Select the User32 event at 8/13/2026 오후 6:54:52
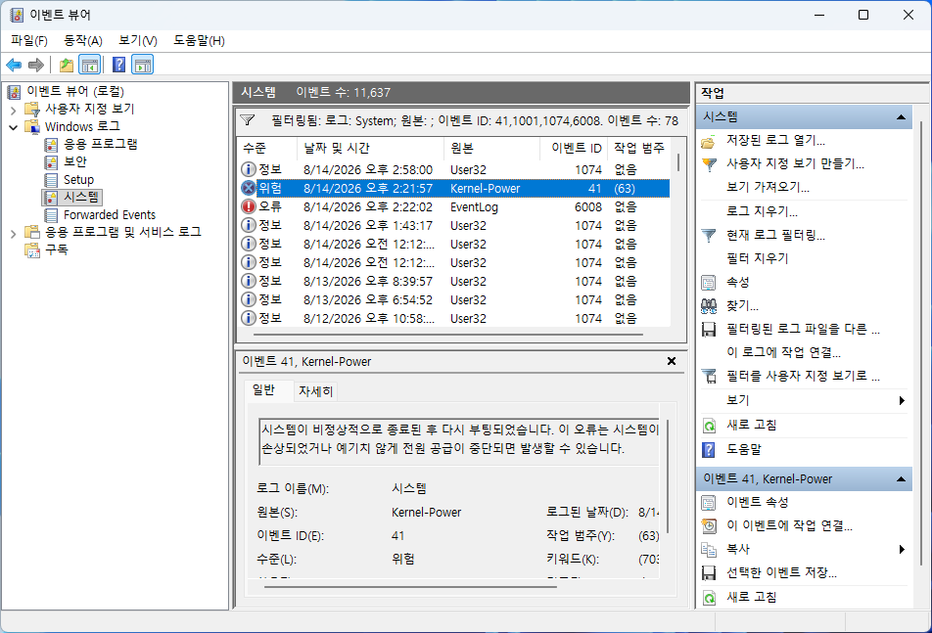Viewport: 932px width, 633px height. pos(454,300)
